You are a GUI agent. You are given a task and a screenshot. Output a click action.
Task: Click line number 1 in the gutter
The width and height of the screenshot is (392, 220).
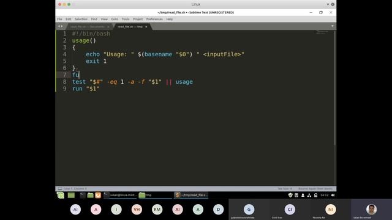point(65,34)
